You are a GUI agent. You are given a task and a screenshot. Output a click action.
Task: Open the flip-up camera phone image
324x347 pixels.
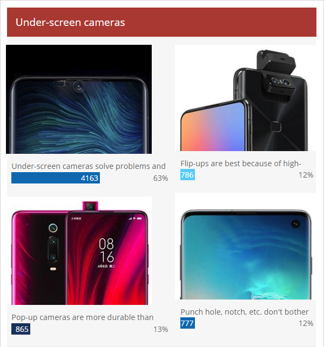click(x=245, y=98)
